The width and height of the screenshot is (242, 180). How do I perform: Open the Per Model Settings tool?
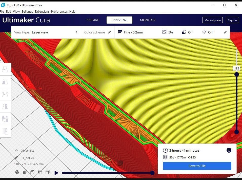[5, 119]
